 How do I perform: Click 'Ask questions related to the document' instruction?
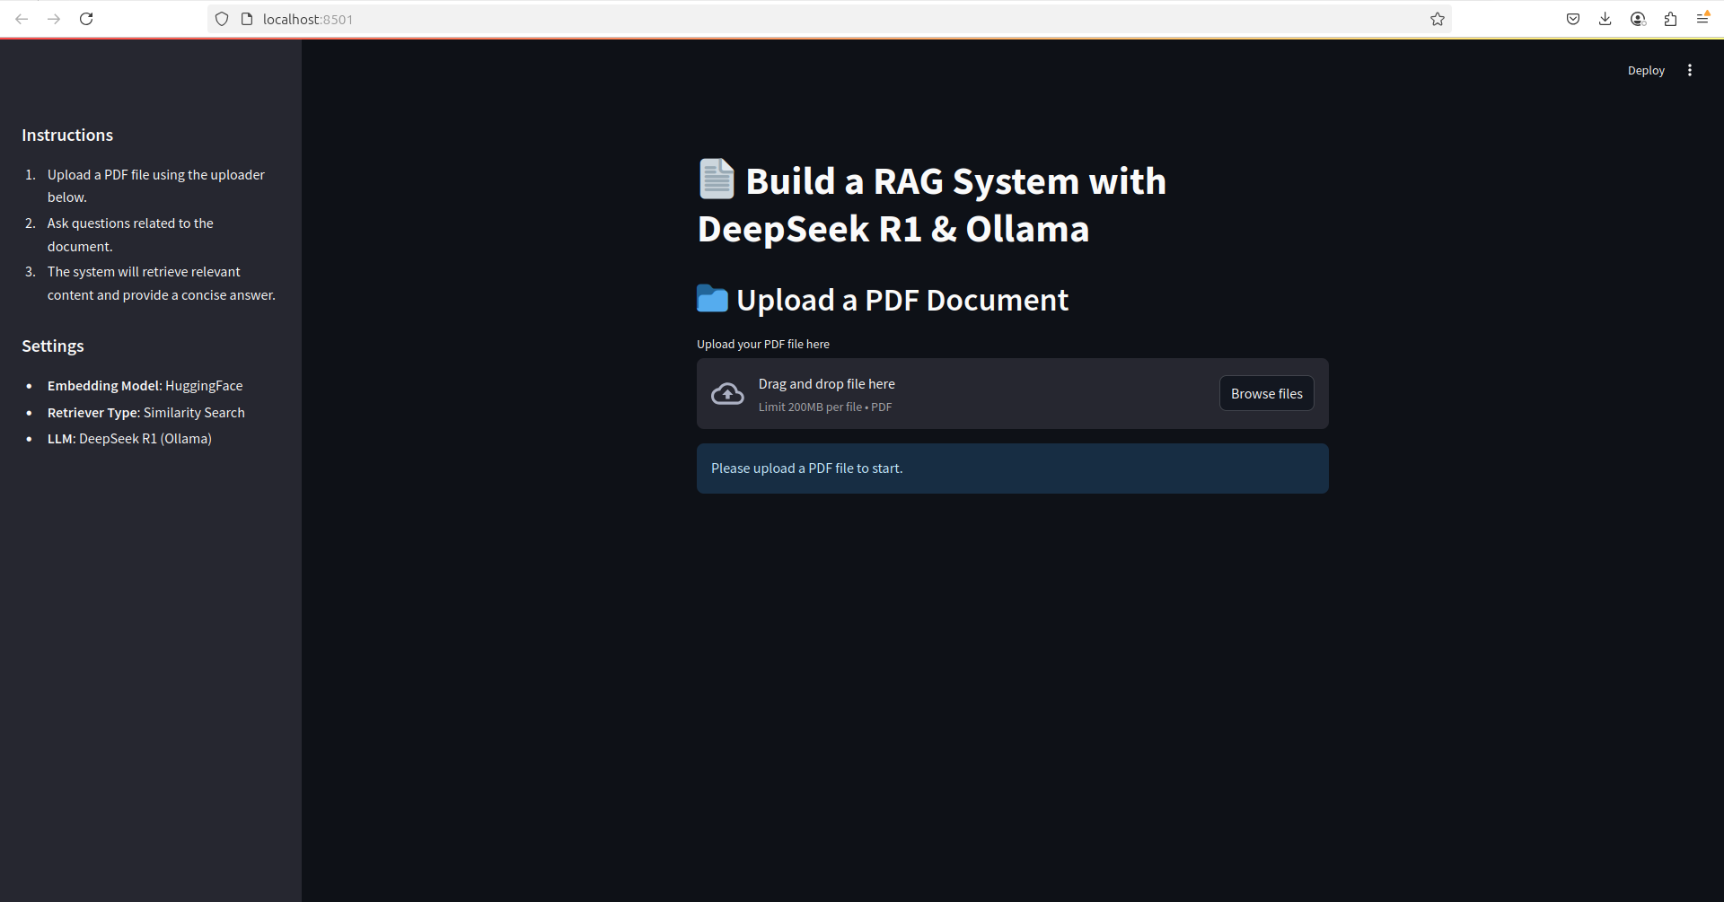tap(130, 234)
